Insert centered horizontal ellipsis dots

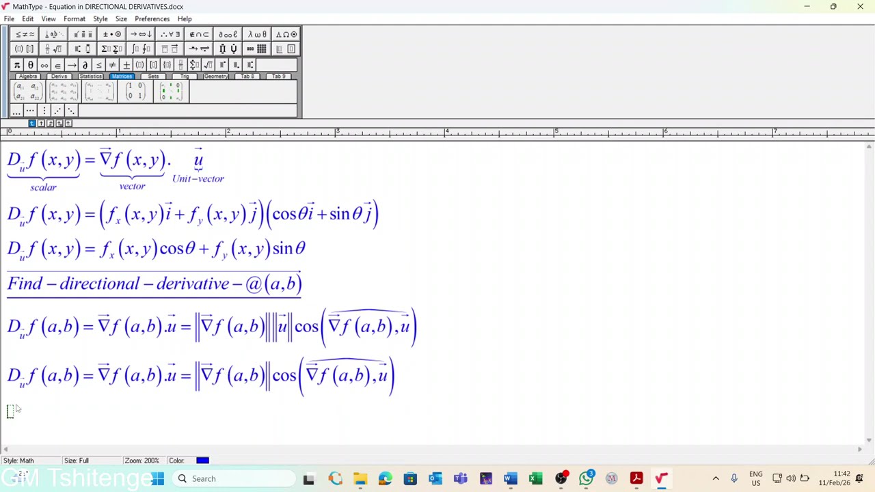tap(30, 111)
